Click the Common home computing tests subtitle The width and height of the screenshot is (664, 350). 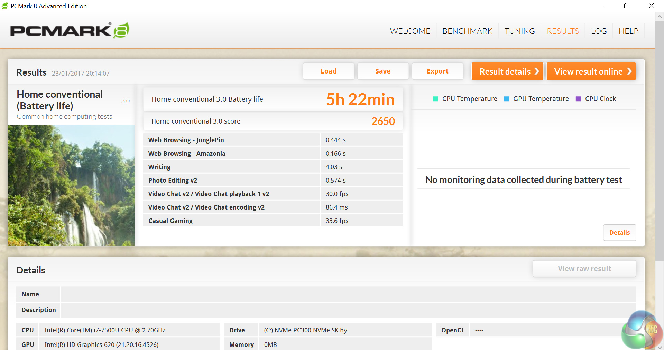pyautogui.click(x=64, y=116)
